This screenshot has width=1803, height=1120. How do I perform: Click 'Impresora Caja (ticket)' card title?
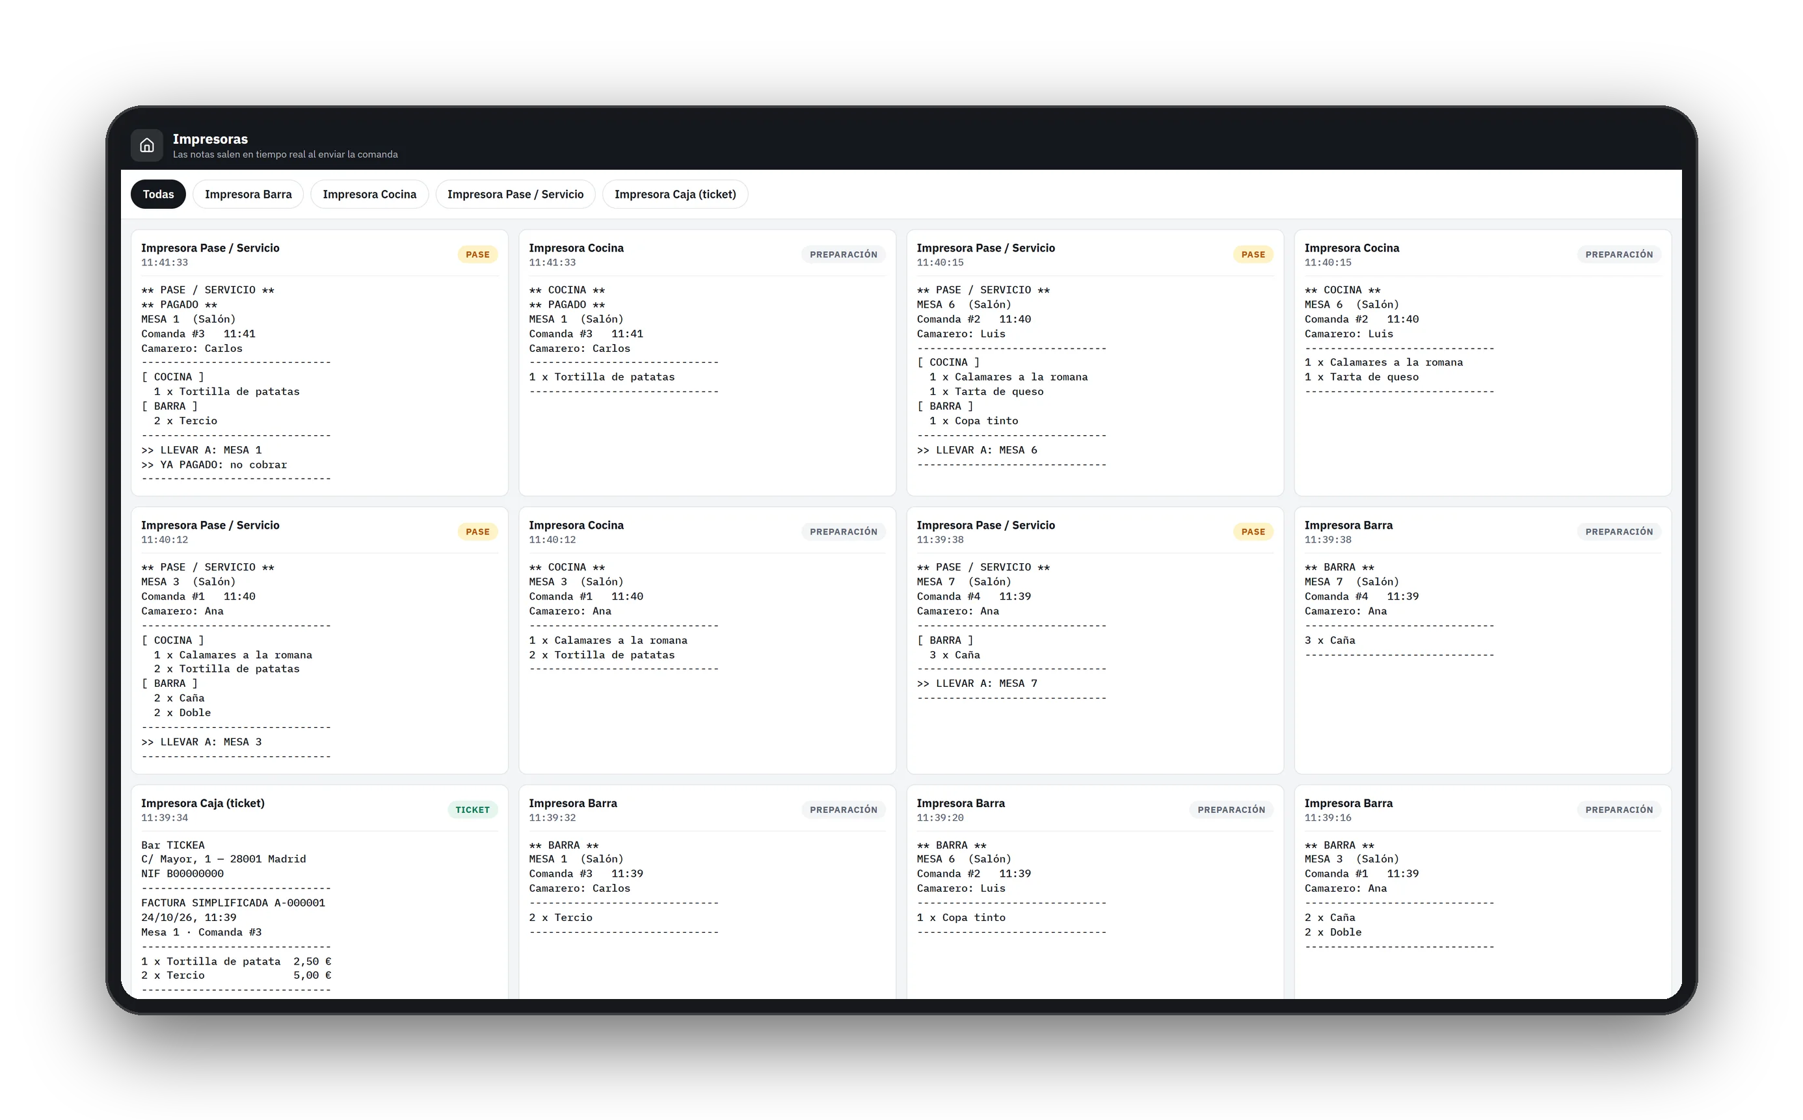coord(203,803)
